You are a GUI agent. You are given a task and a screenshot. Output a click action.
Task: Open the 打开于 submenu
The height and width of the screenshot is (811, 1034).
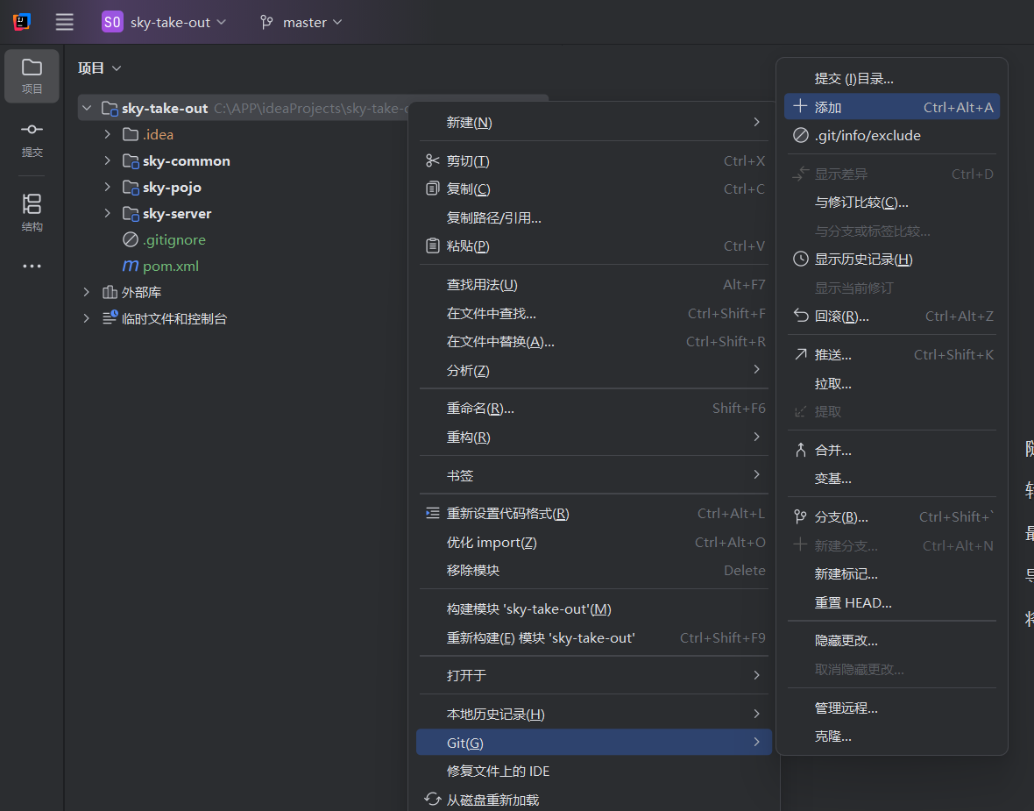coord(593,676)
